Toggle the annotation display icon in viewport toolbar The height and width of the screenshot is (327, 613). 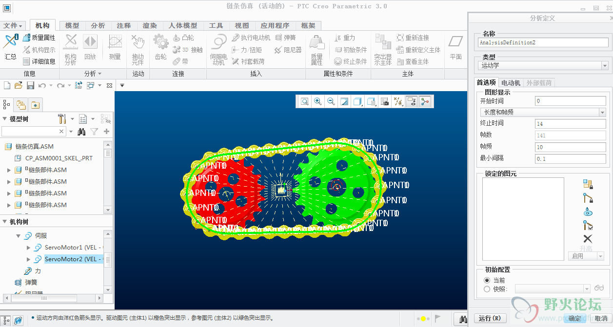point(412,101)
